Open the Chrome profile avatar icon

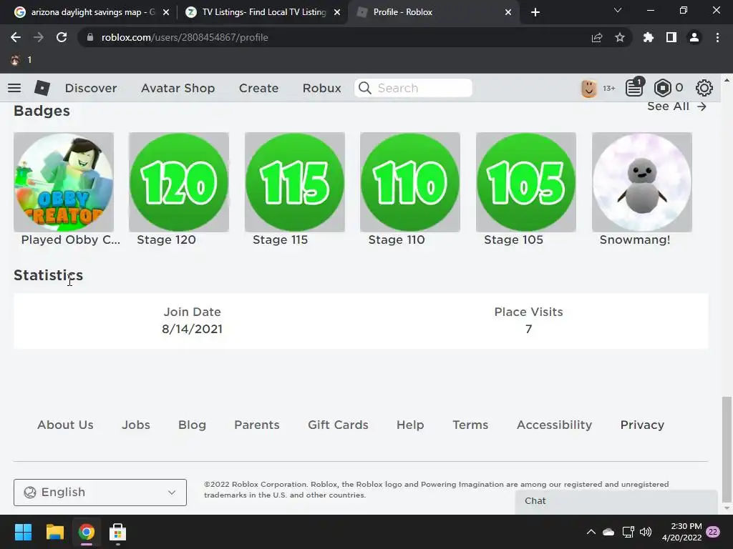coord(694,37)
